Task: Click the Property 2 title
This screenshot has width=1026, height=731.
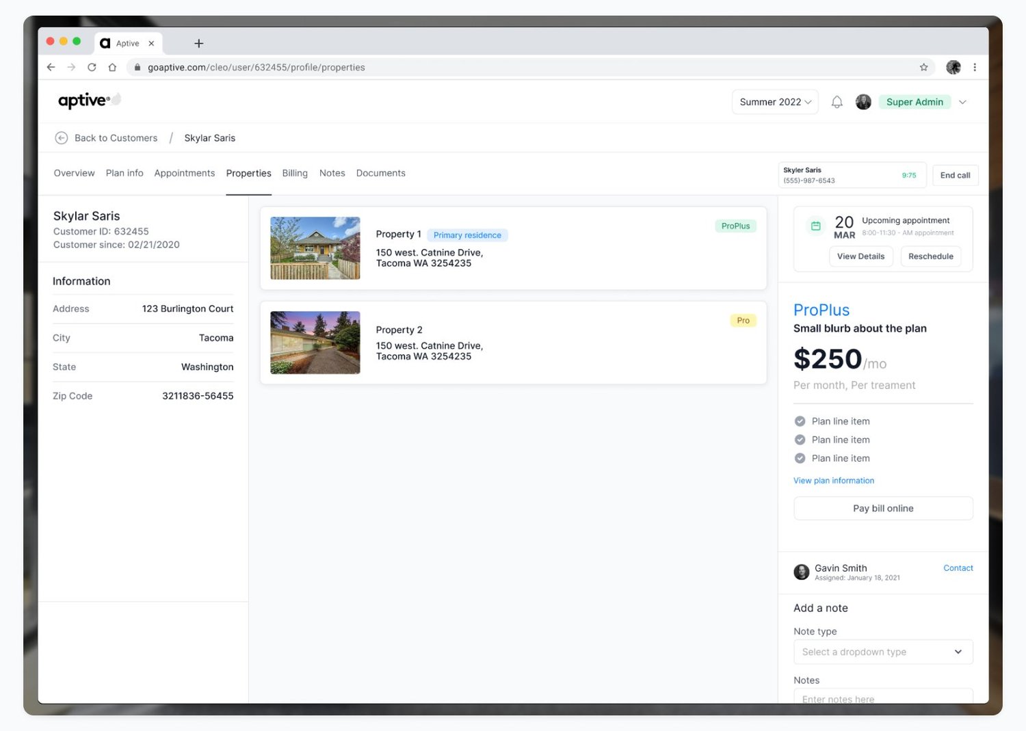Action: coord(399,330)
